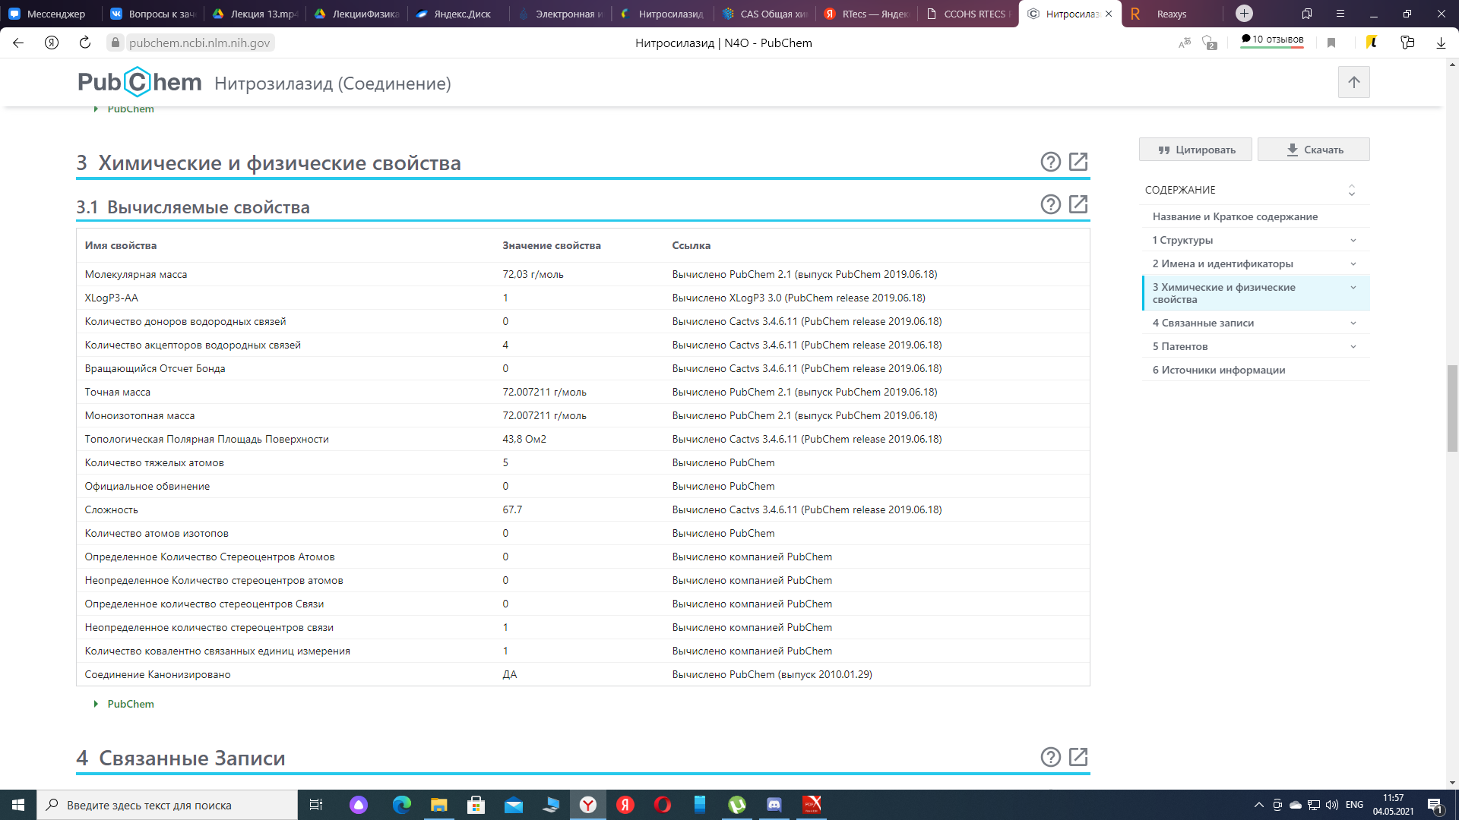This screenshot has height=820, width=1459.
Task: Click help icon for section 3 heading
Action: [x=1050, y=162]
